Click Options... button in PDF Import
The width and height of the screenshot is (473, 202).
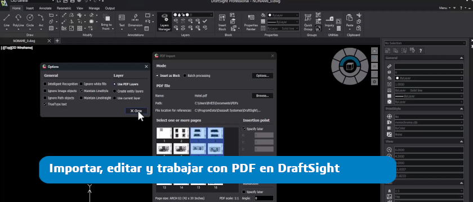(262, 76)
